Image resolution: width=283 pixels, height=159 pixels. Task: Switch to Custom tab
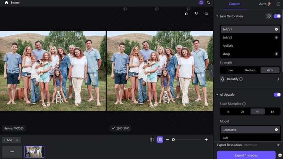click(234, 4)
